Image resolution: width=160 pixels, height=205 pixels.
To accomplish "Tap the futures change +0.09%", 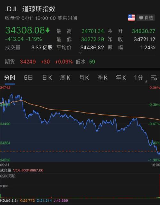I will (64, 62).
